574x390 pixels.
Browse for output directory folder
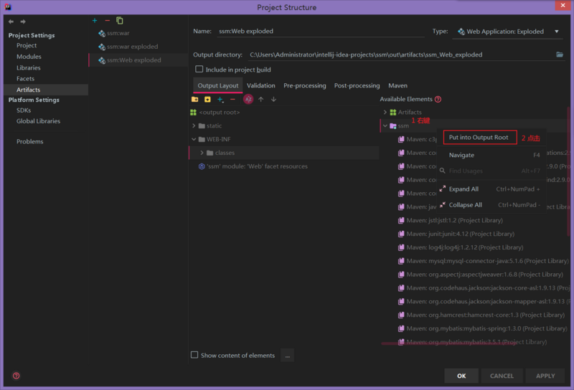560,54
